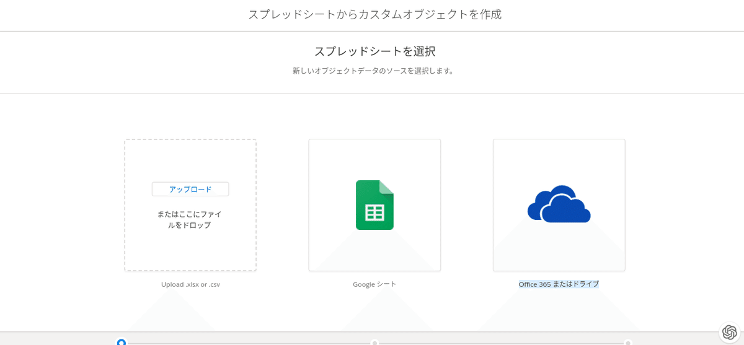The width and height of the screenshot is (744, 345).
Task: Open the ChatGPT floating icon
Action: pyautogui.click(x=730, y=333)
